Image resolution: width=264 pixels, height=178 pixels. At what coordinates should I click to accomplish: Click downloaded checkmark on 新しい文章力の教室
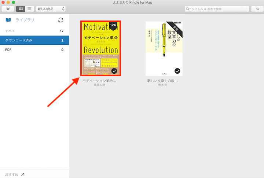177,71
